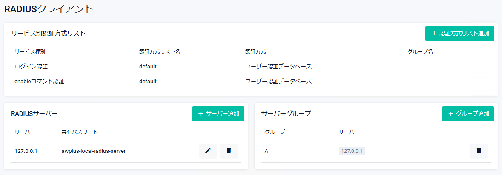Screen dimensions: 502x175
Task: Select the enableコマンド認証 service row
Action: pos(39,81)
